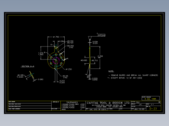Click the date issued 5 JUL, 1995
The height and width of the screenshot is (126, 169).
click(x=150, y=99)
